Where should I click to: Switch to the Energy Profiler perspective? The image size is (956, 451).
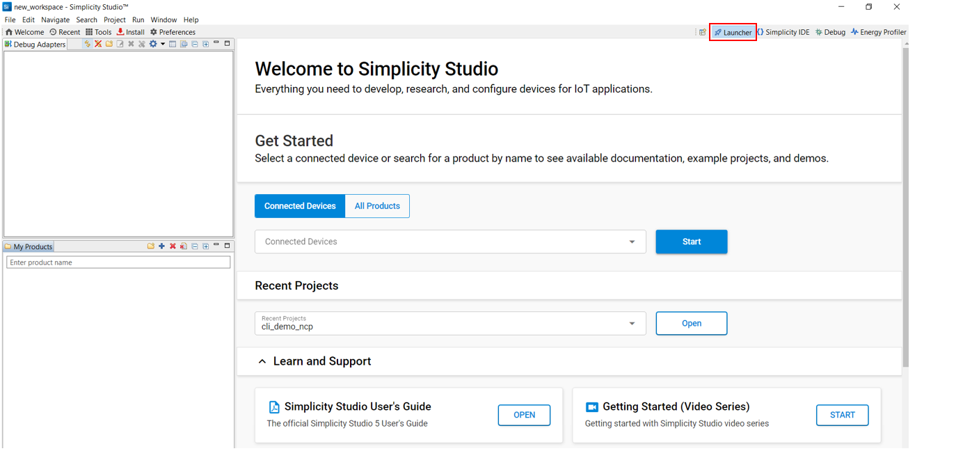pyautogui.click(x=878, y=32)
